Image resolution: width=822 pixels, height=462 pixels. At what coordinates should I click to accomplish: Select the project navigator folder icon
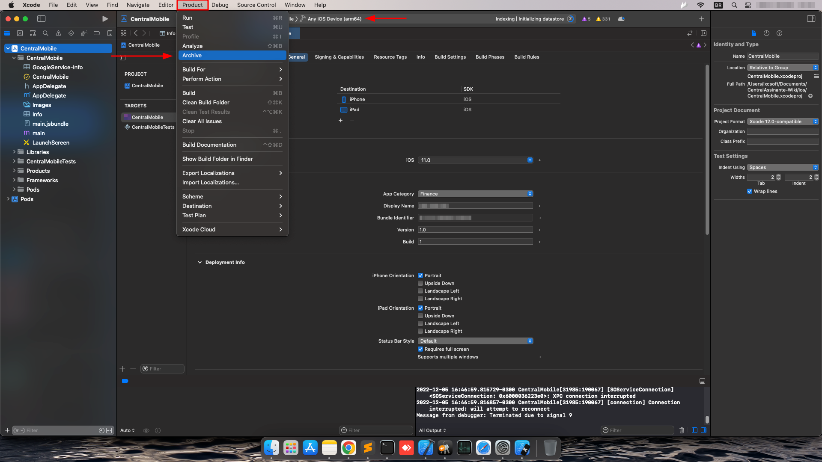[x=7, y=33]
